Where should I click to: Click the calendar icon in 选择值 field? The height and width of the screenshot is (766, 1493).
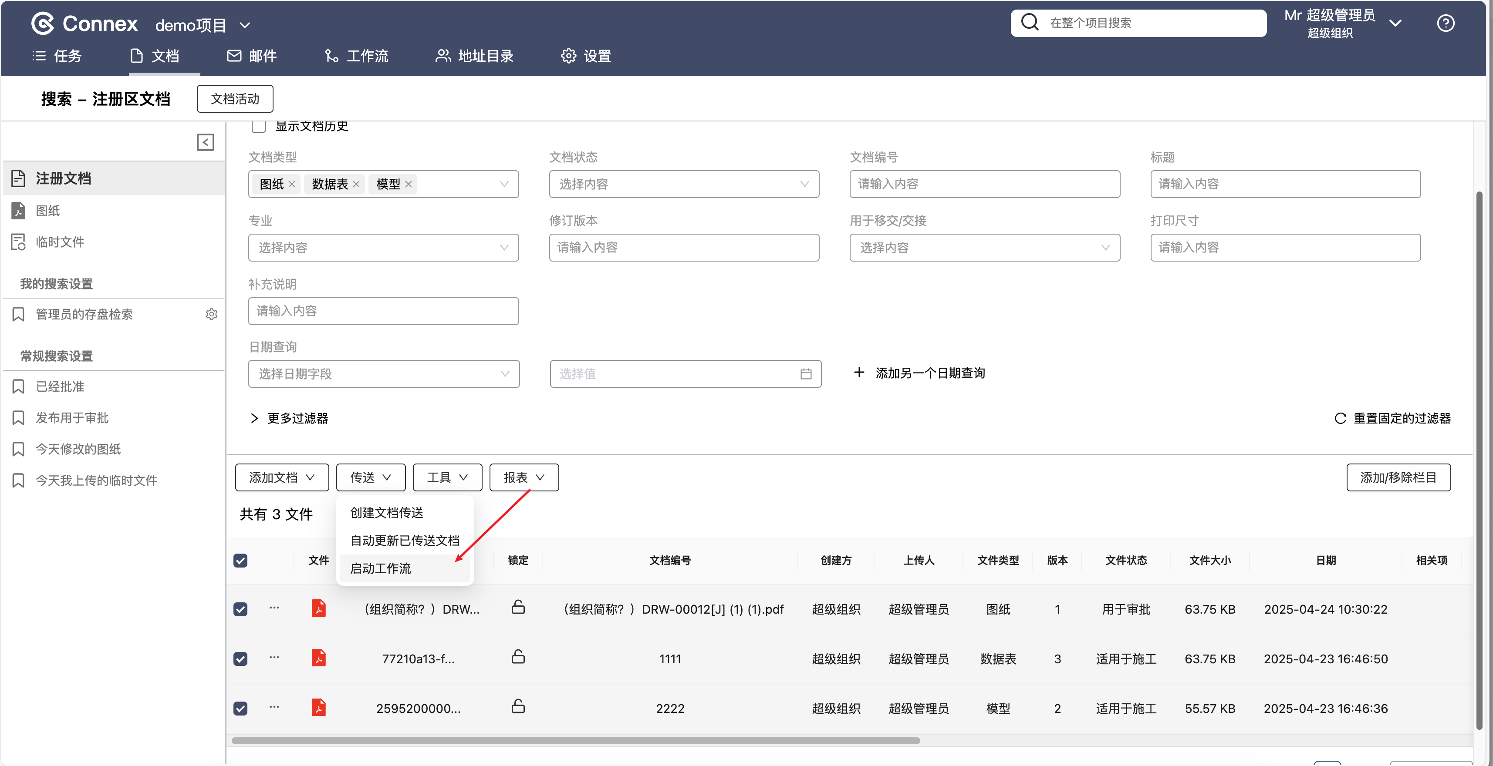[x=806, y=374]
